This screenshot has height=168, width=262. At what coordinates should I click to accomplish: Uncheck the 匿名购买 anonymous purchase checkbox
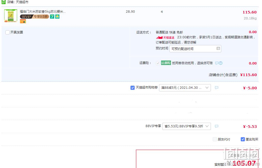[243, 139]
